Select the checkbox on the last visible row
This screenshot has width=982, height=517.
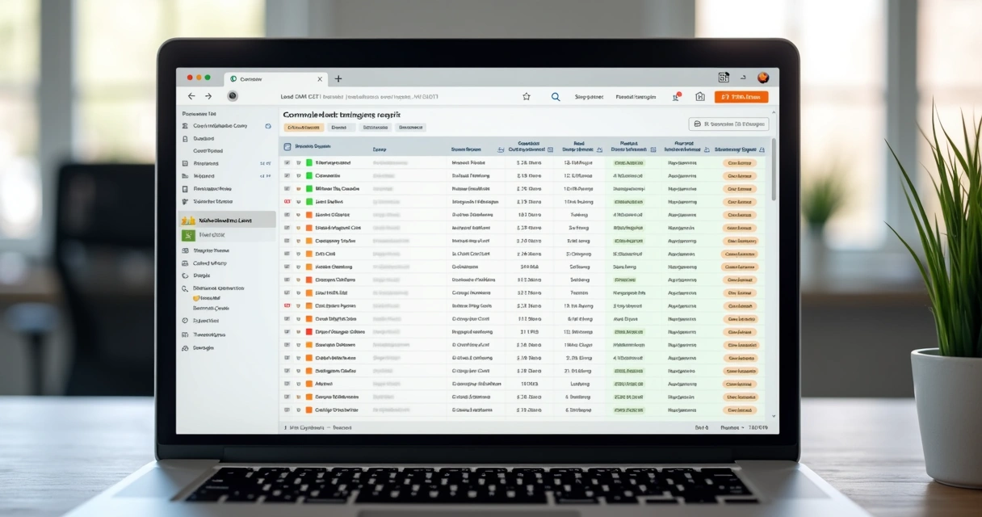(286, 410)
